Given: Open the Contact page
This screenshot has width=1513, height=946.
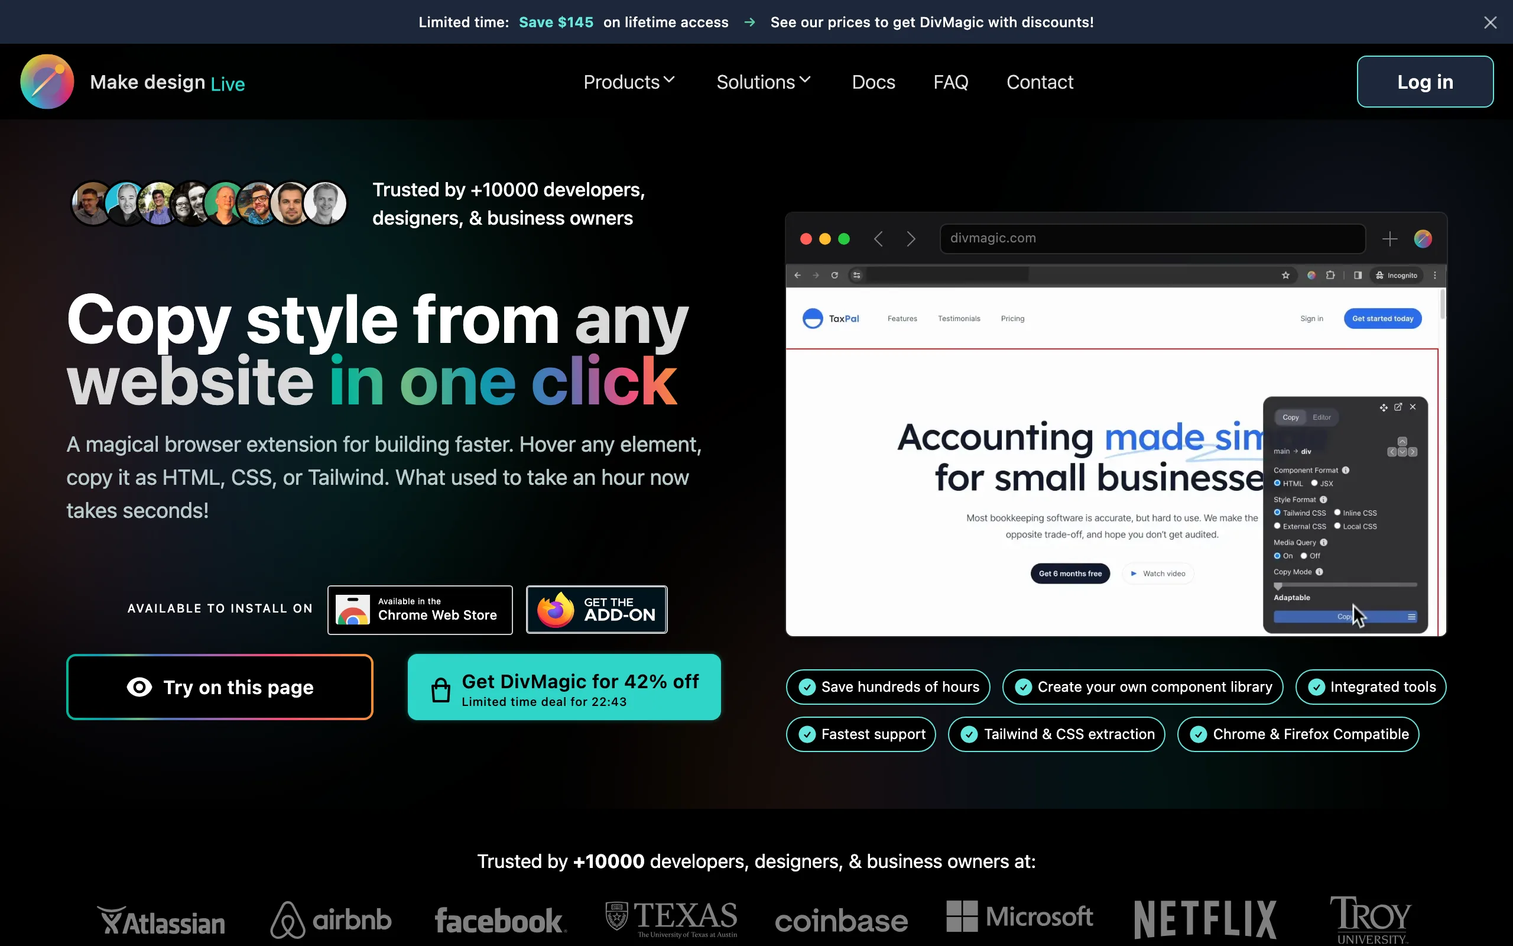Looking at the screenshot, I should (1040, 82).
